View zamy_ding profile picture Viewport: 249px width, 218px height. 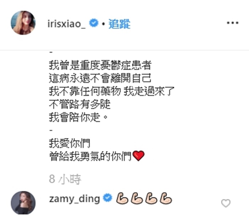[x=23, y=203]
